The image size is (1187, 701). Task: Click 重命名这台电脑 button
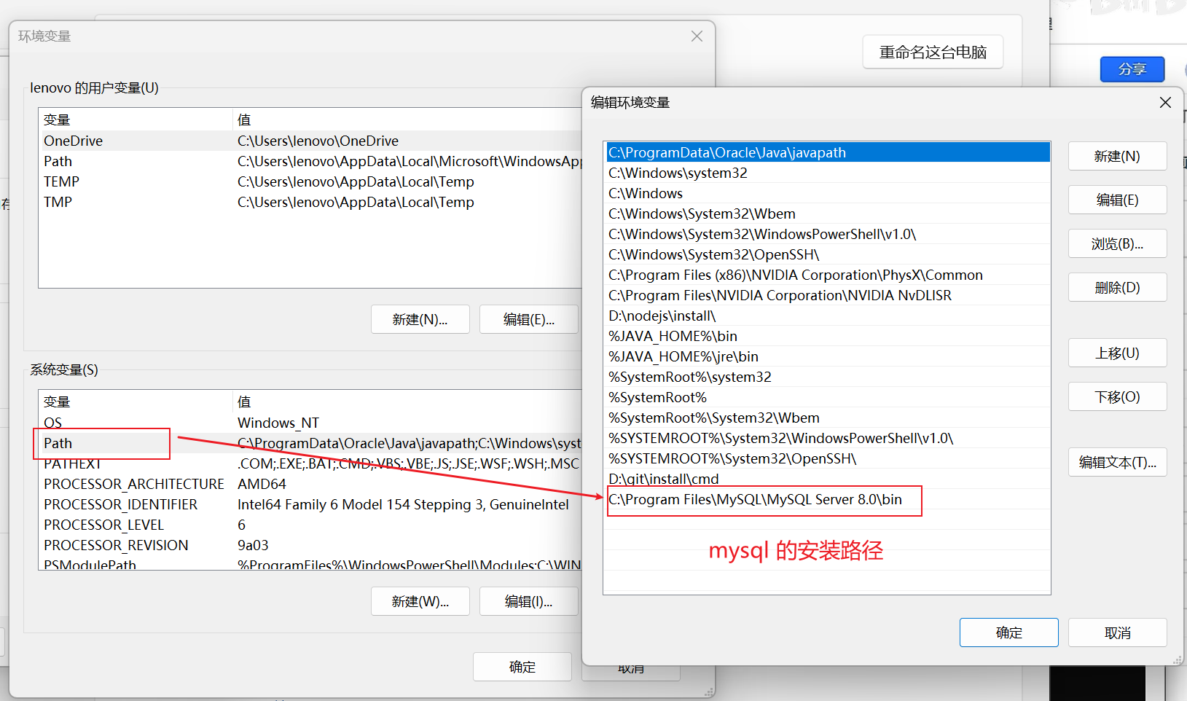933,52
